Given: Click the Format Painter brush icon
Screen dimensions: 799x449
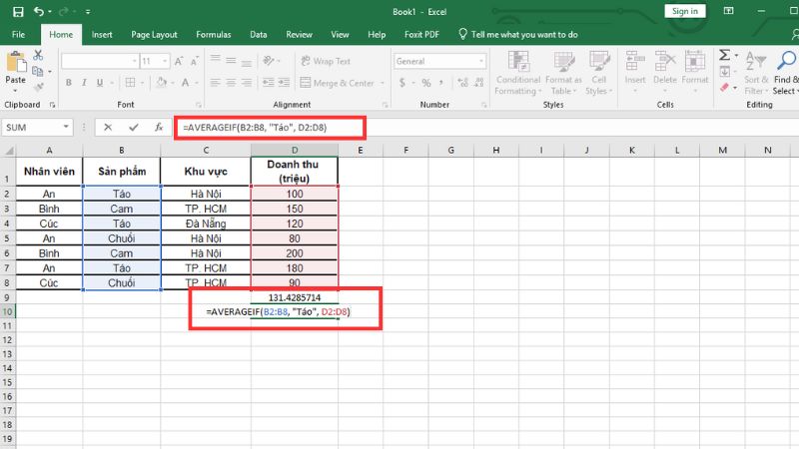Looking at the screenshot, I should click(x=40, y=88).
